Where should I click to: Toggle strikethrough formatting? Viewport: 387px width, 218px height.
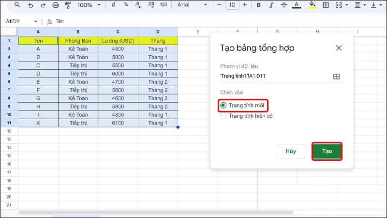pos(284,5)
